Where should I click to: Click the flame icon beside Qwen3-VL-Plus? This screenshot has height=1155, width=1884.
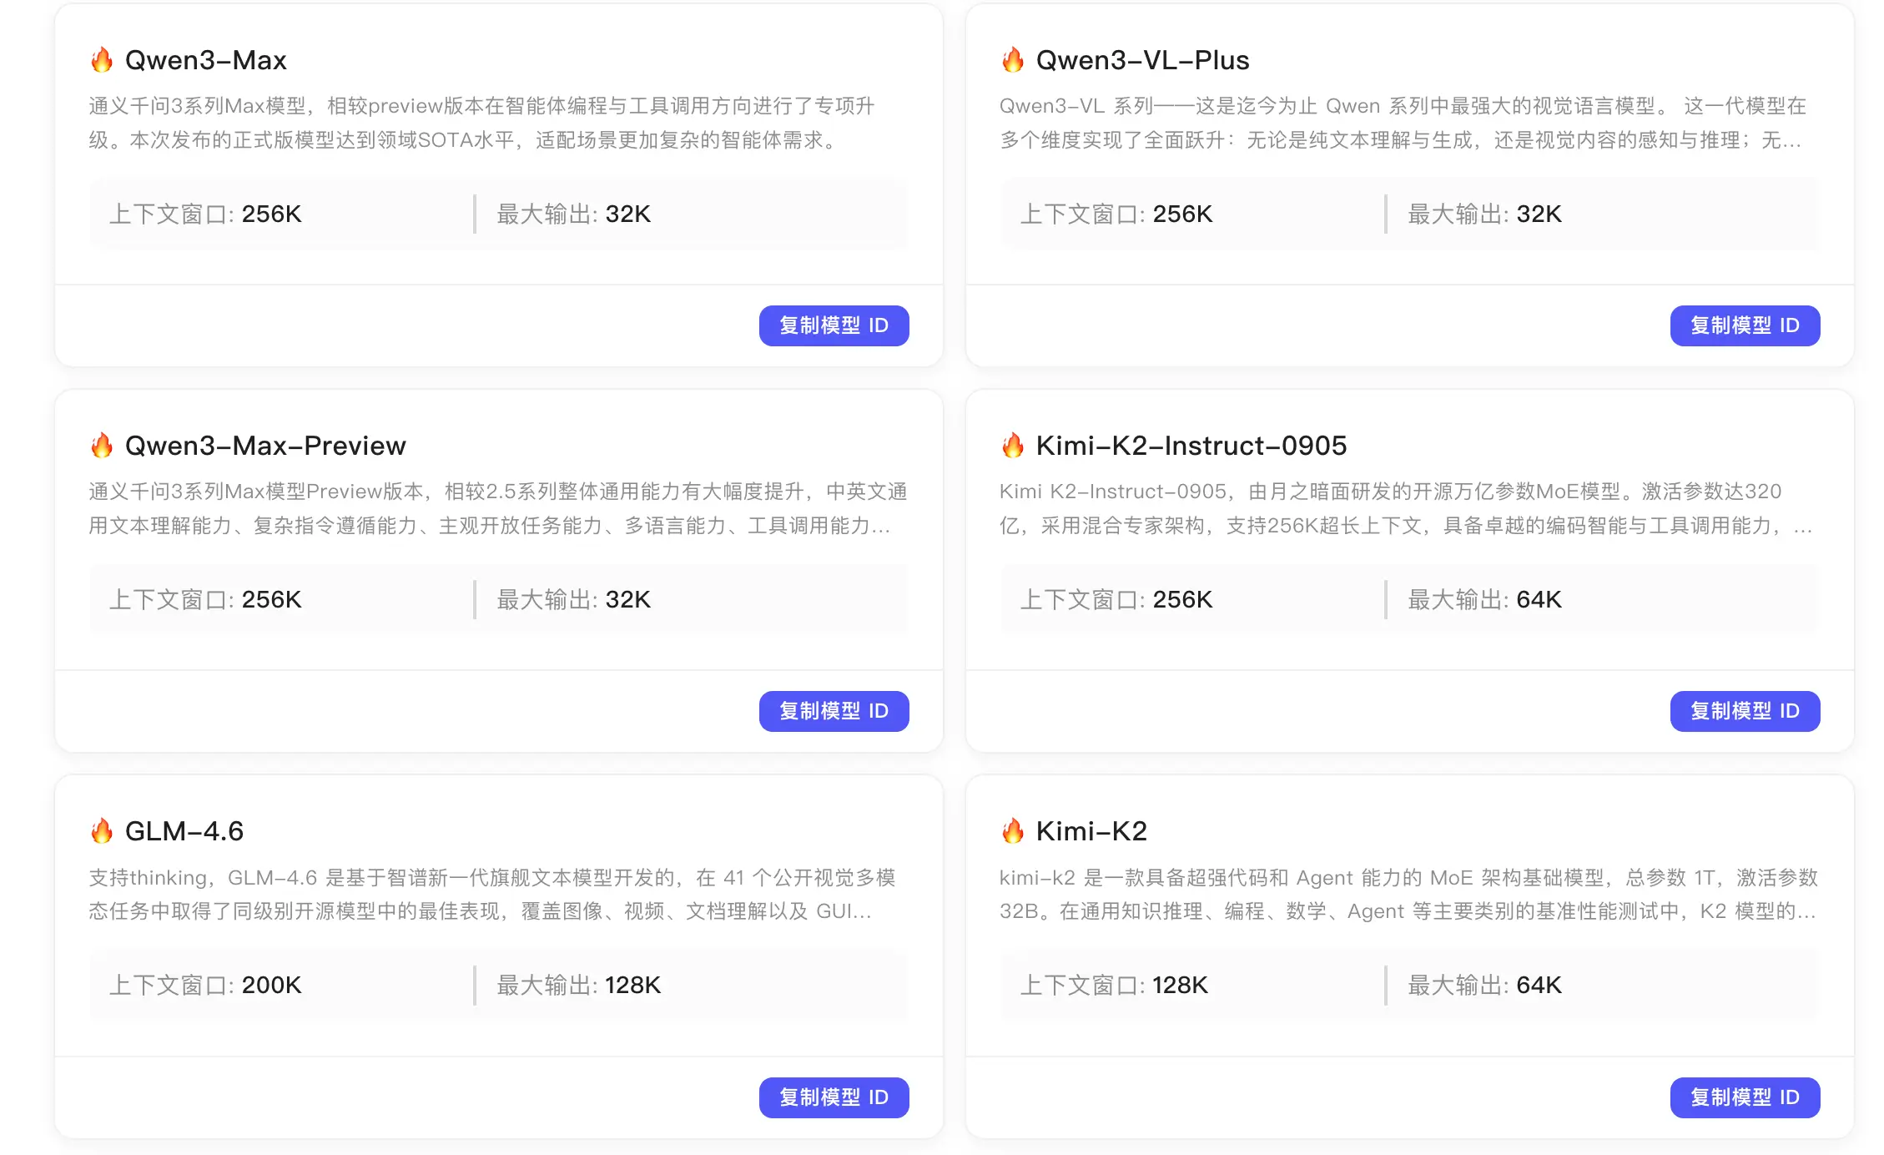(x=1013, y=60)
